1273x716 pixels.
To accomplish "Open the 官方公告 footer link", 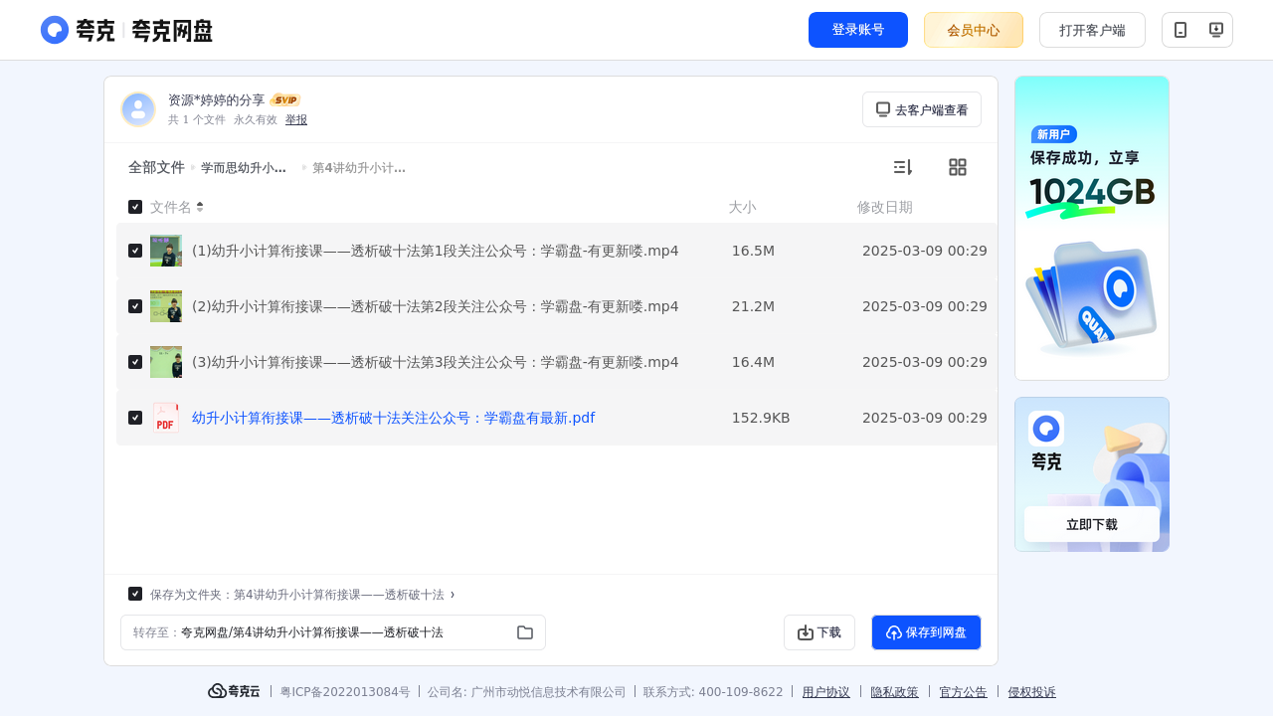I will pos(964,692).
